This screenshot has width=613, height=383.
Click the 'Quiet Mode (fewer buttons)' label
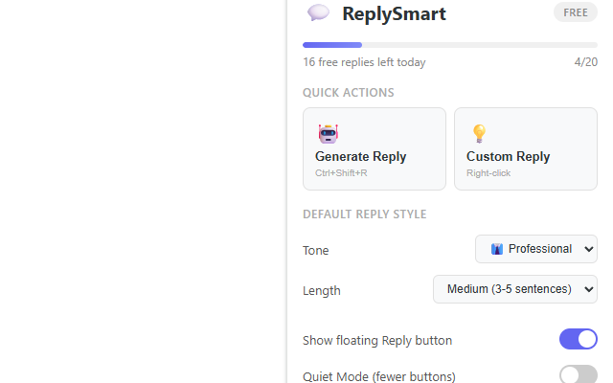pyautogui.click(x=379, y=376)
